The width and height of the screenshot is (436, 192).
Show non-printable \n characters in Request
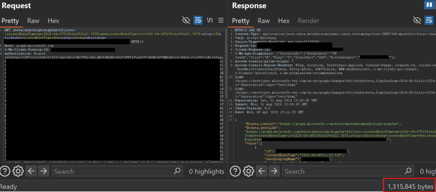pyautogui.click(x=210, y=21)
